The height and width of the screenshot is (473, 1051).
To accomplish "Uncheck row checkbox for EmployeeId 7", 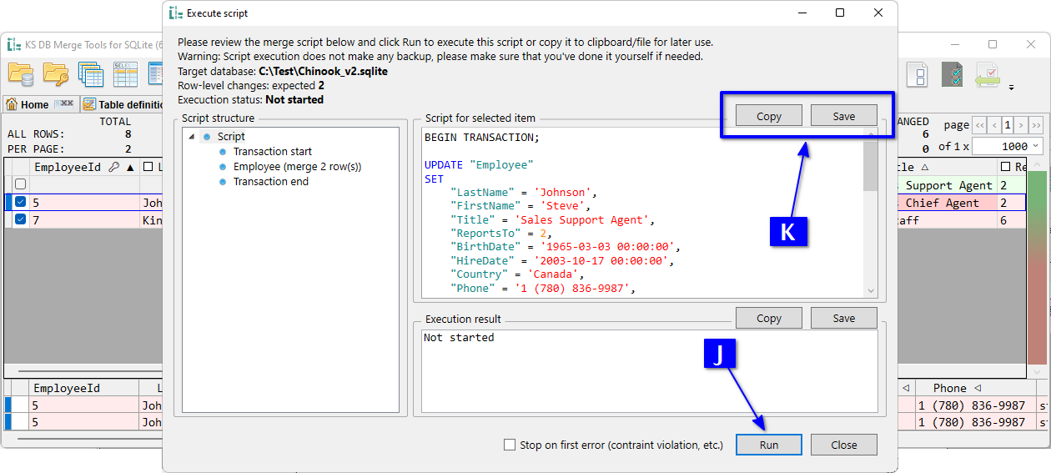I will (x=20, y=219).
